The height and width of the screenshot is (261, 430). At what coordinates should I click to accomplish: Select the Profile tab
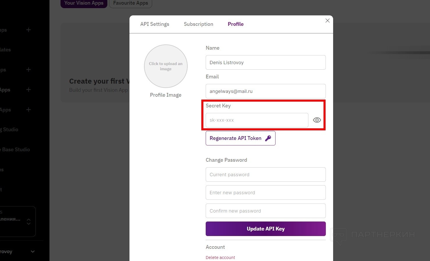pyautogui.click(x=235, y=24)
